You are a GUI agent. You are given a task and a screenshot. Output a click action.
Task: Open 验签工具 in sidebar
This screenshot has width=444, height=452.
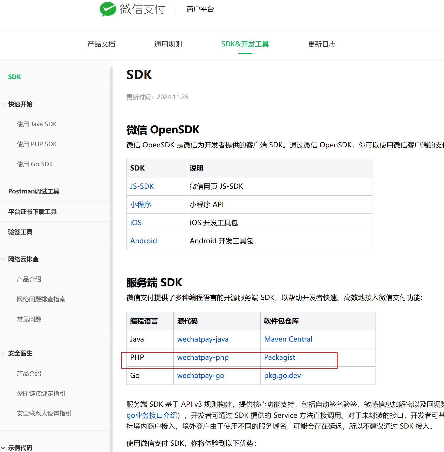tap(20, 232)
